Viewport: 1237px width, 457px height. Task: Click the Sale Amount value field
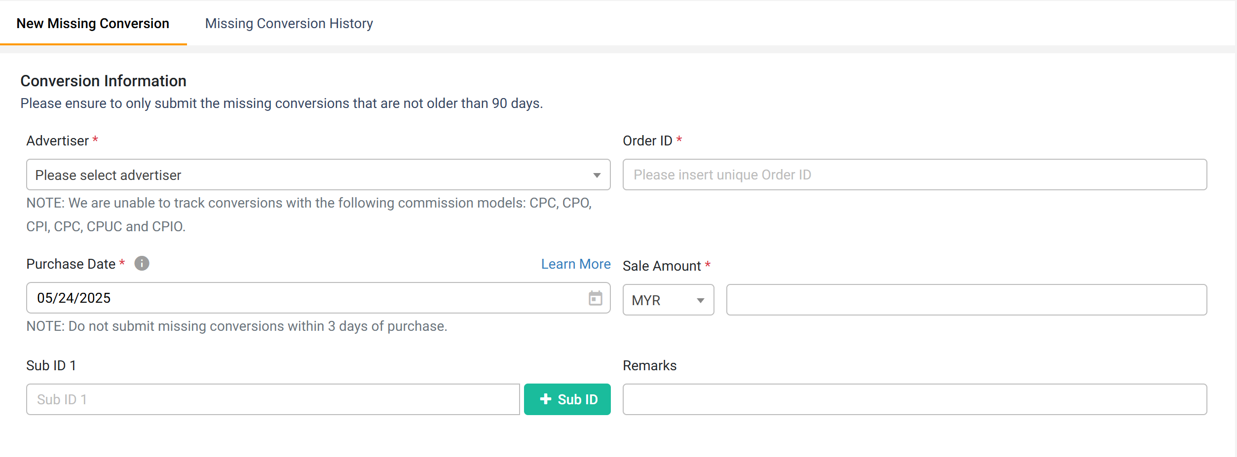pos(966,300)
